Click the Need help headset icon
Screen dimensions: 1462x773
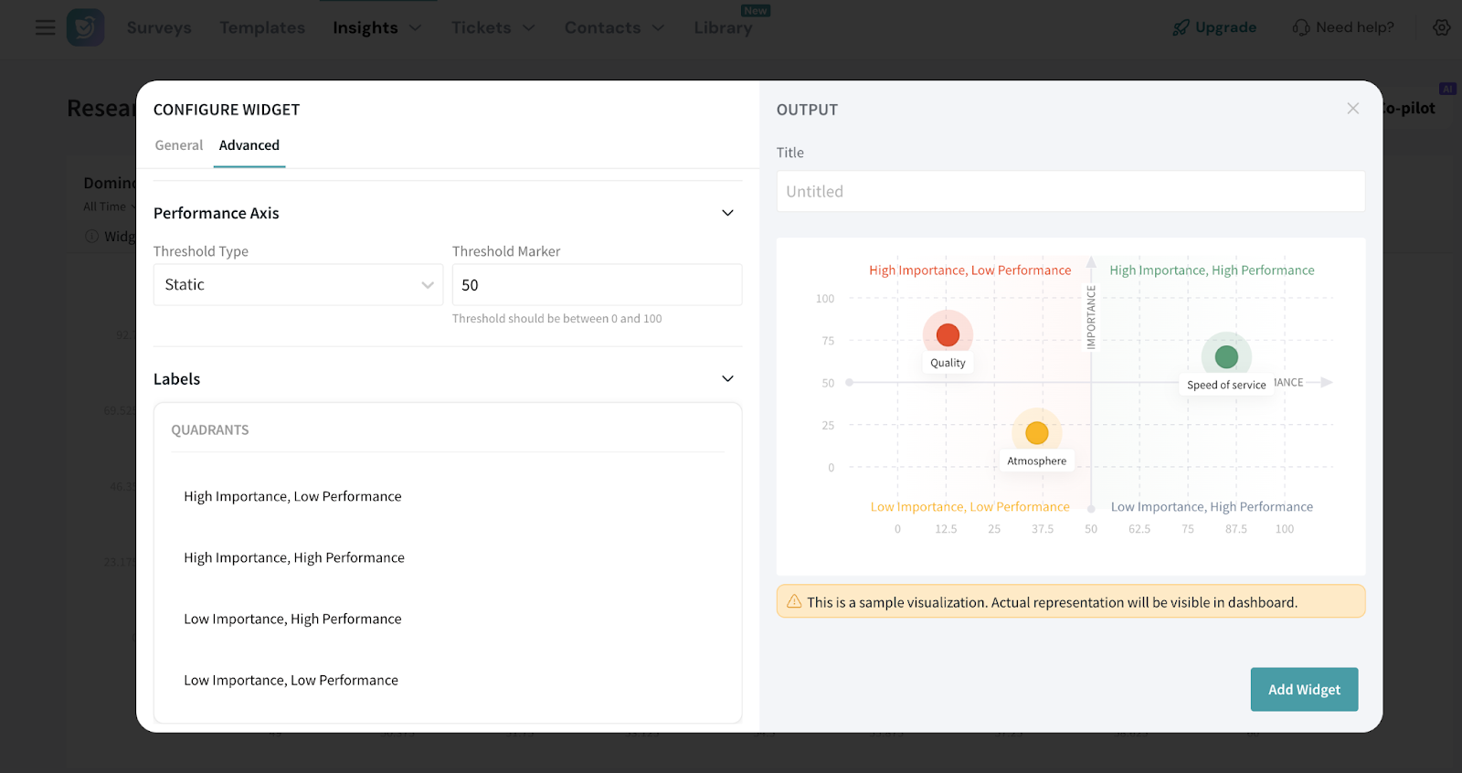(1300, 27)
